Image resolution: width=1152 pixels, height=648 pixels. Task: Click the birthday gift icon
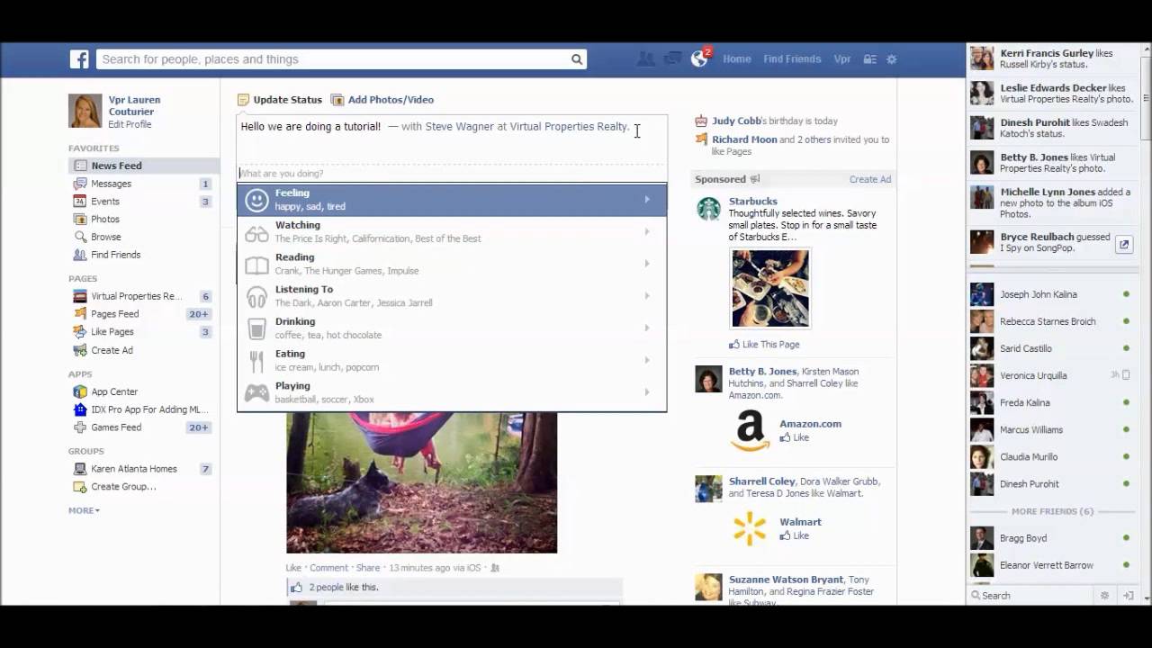[702, 121]
